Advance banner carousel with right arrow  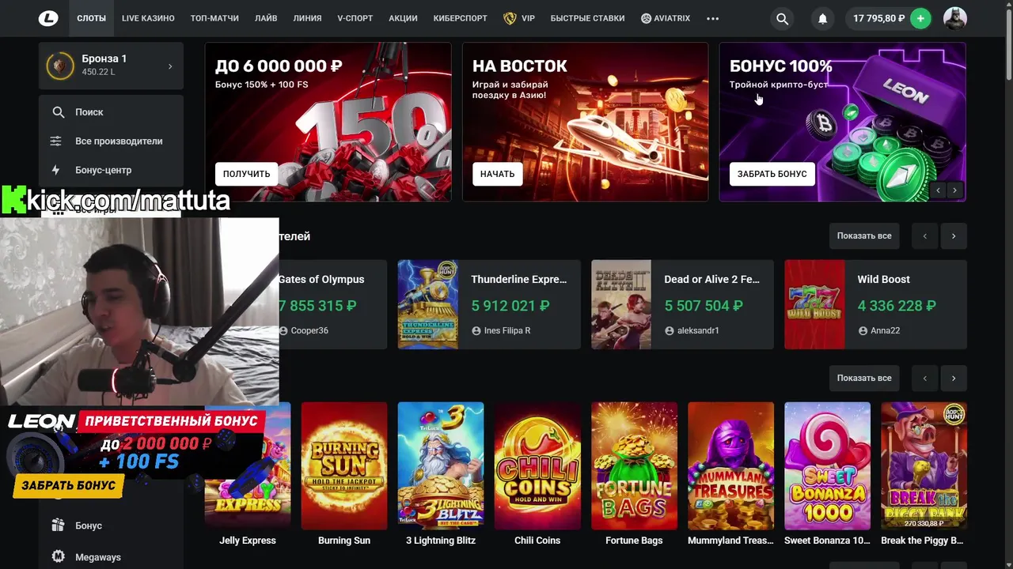[x=954, y=190]
